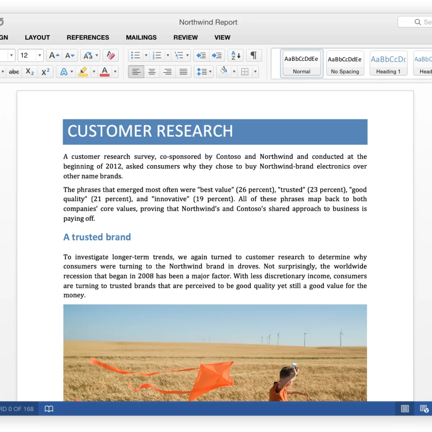Toggle strikethrough formatting
Viewport: 432px width, 432px height.
pos(14,72)
